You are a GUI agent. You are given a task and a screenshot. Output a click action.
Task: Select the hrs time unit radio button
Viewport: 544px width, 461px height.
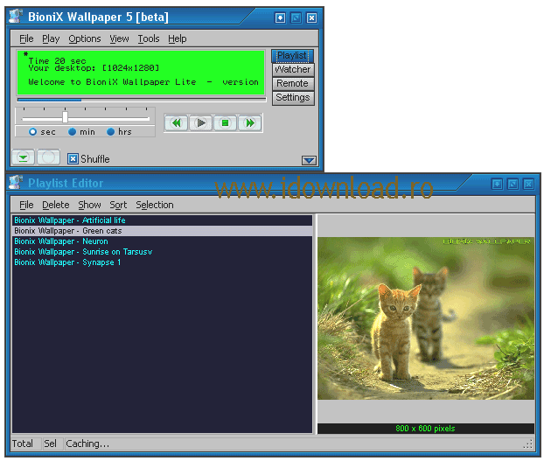click(x=110, y=132)
